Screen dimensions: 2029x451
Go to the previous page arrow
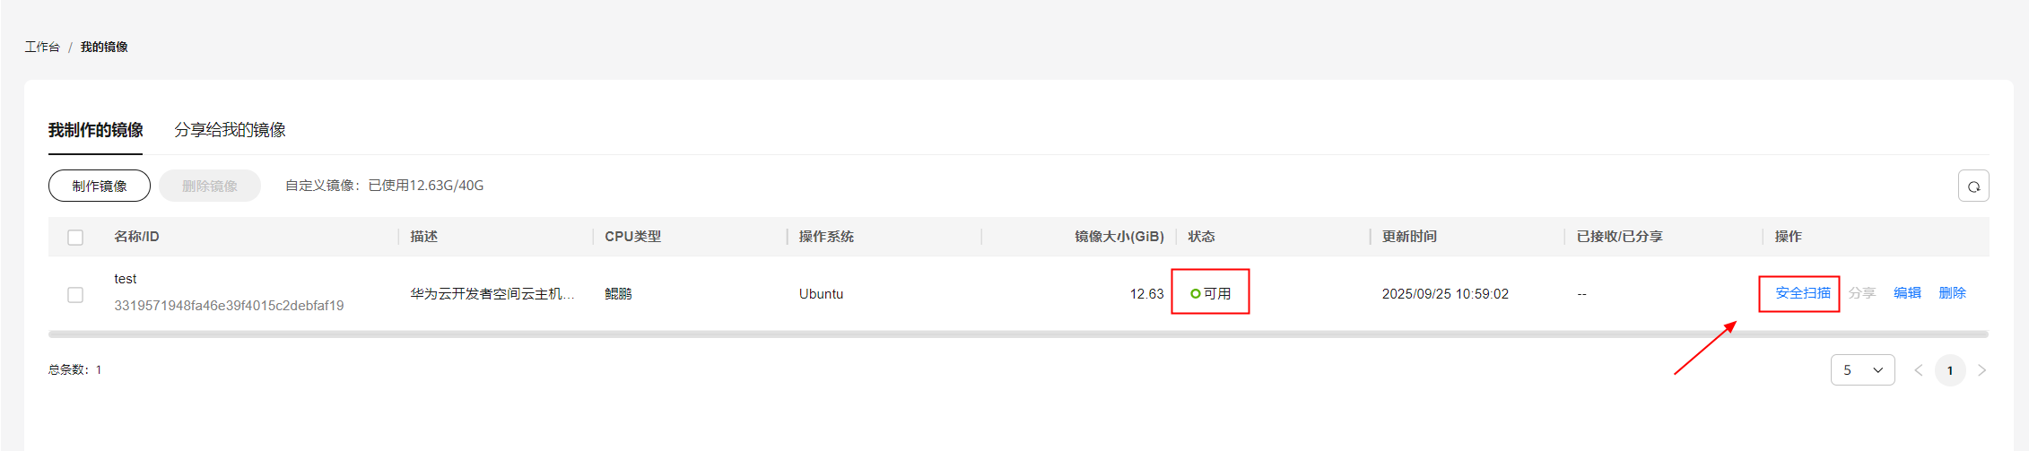tap(1918, 370)
